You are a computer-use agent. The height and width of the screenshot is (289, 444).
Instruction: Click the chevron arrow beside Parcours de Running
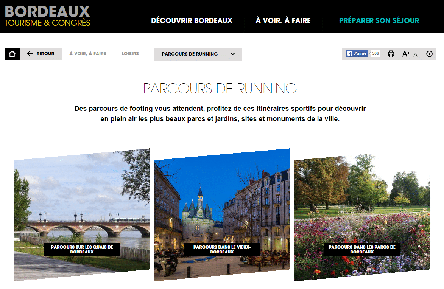point(232,54)
